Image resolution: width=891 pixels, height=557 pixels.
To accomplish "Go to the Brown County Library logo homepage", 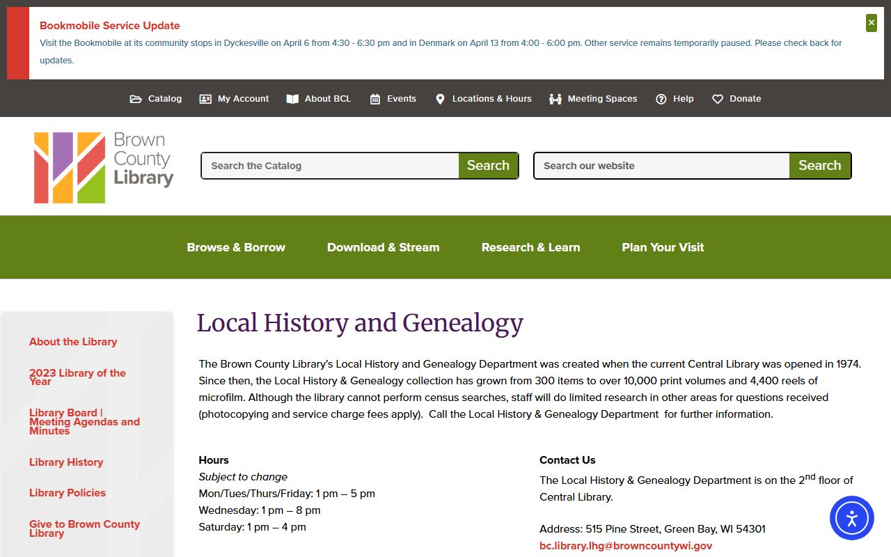I will click(x=103, y=168).
